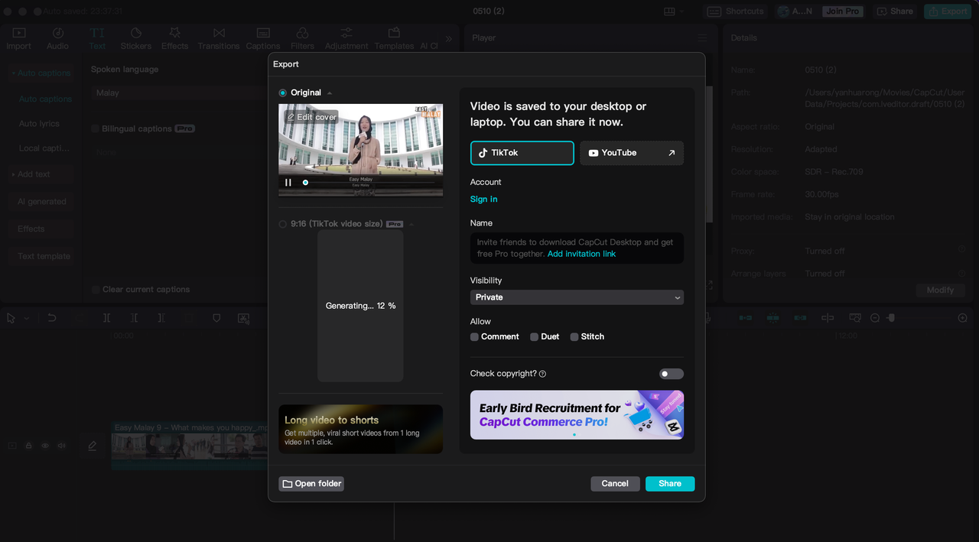Toggle the track visibility eye icon
The image size is (979, 542).
tap(45, 446)
